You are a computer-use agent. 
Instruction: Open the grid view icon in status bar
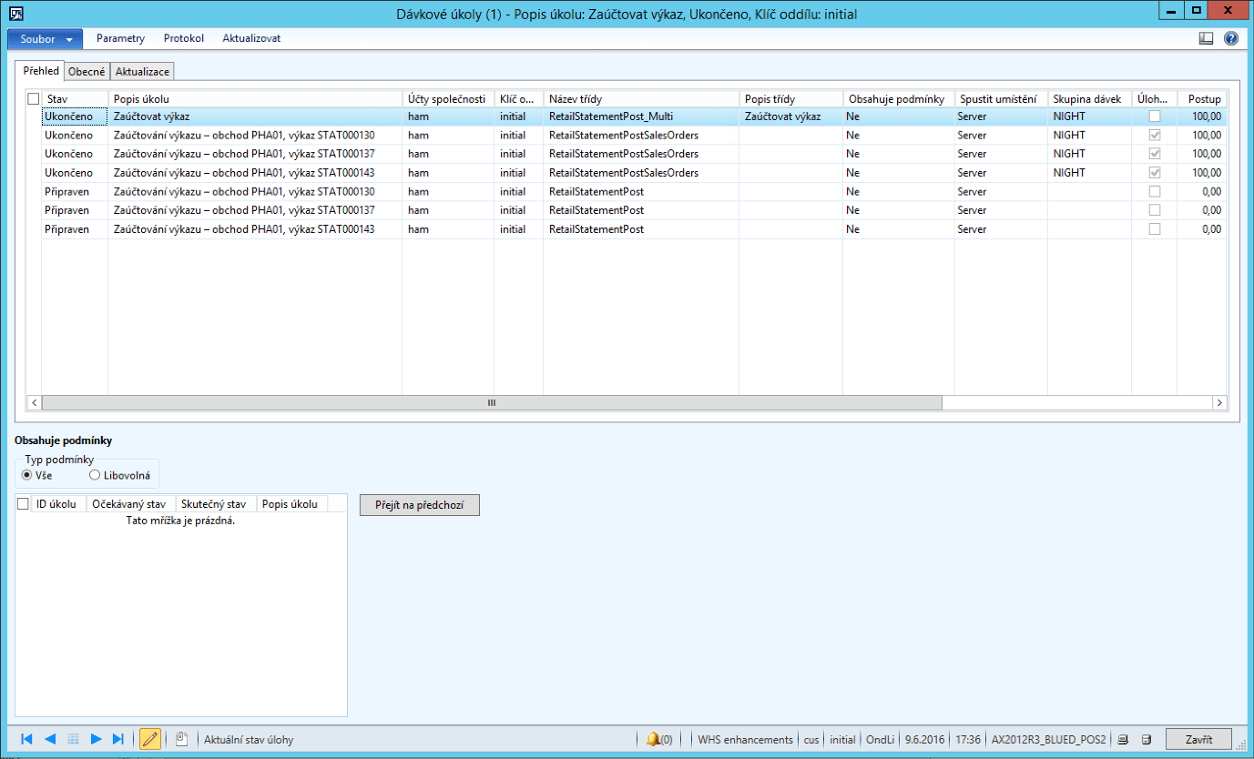[x=73, y=739]
